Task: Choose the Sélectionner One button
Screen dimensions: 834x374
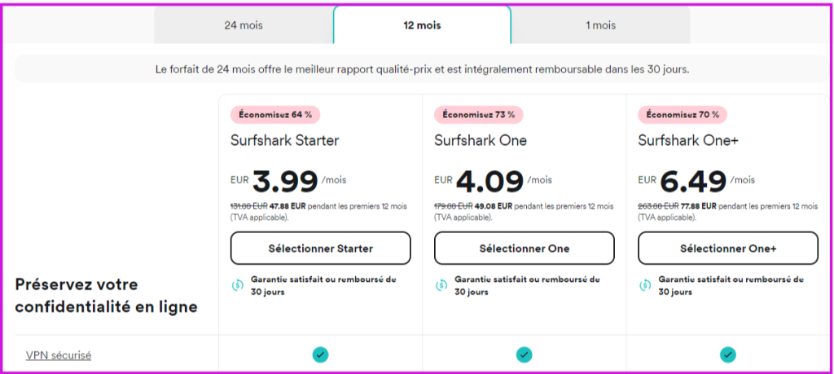Action: pos(524,249)
